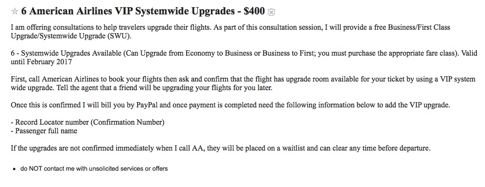
Task: Click the 'do NOT contact me' notice
Action: pos(94,169)
